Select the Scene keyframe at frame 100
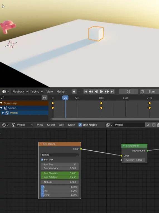159x213 pixels. [101, 108]
